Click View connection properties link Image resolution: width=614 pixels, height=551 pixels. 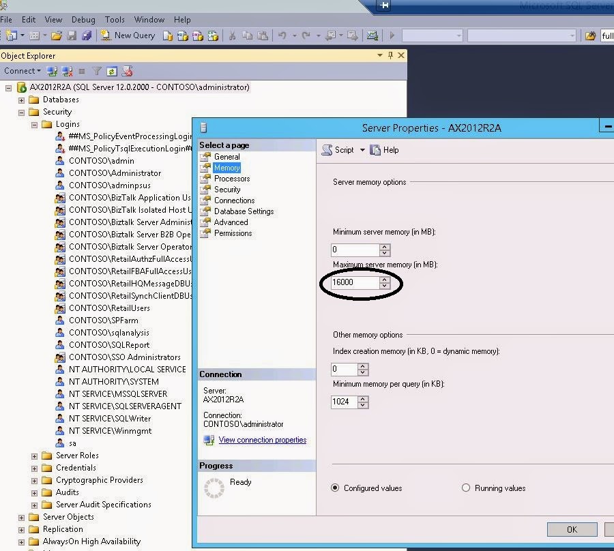pyautogui.click(x=263, y=440)
